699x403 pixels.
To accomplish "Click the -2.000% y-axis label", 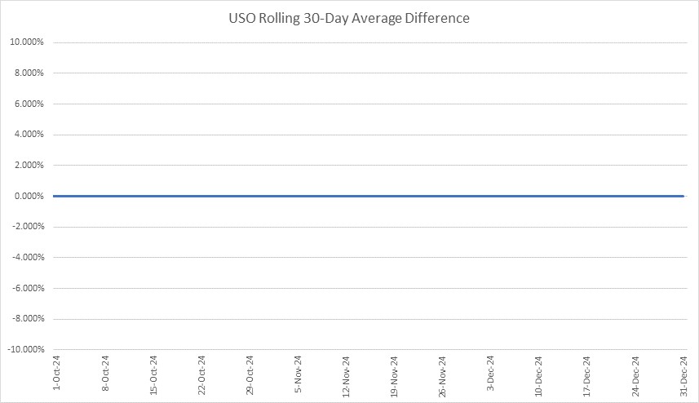I will pyautogui.click(x=26, y=227).
